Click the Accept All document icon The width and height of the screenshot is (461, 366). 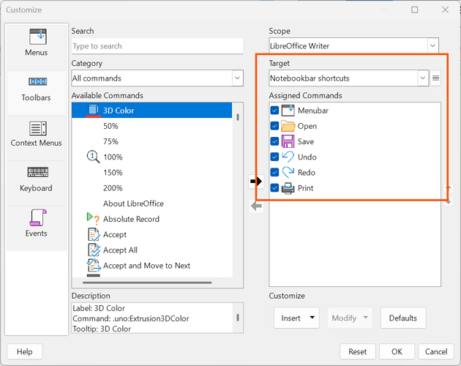pyautogui.click(x=94, y=250)
